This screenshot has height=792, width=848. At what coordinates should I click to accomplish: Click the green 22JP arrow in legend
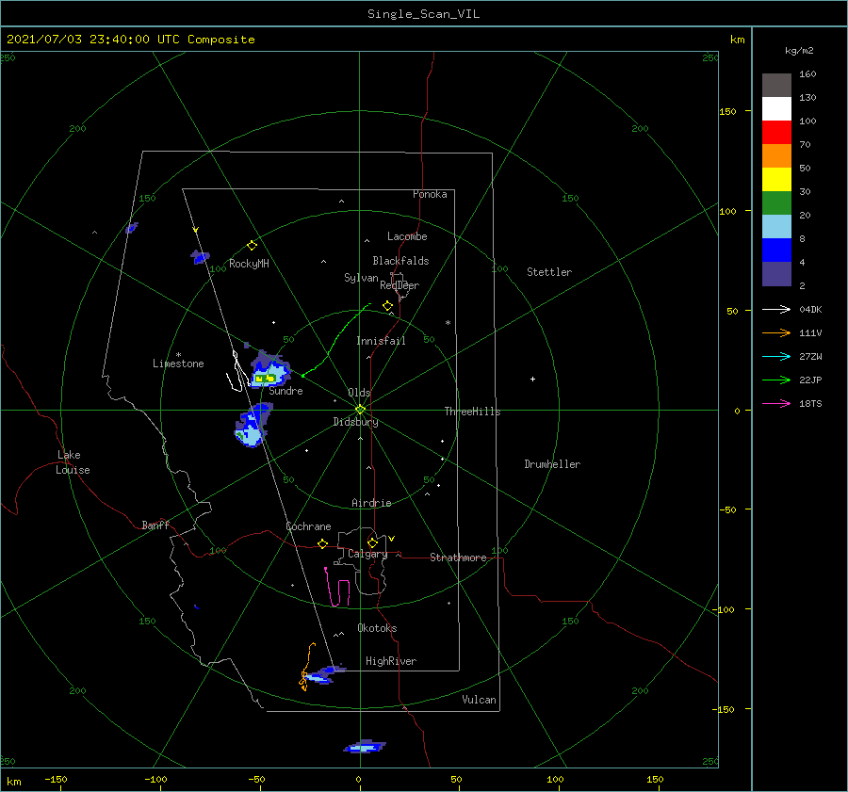(x=776, y=380)
